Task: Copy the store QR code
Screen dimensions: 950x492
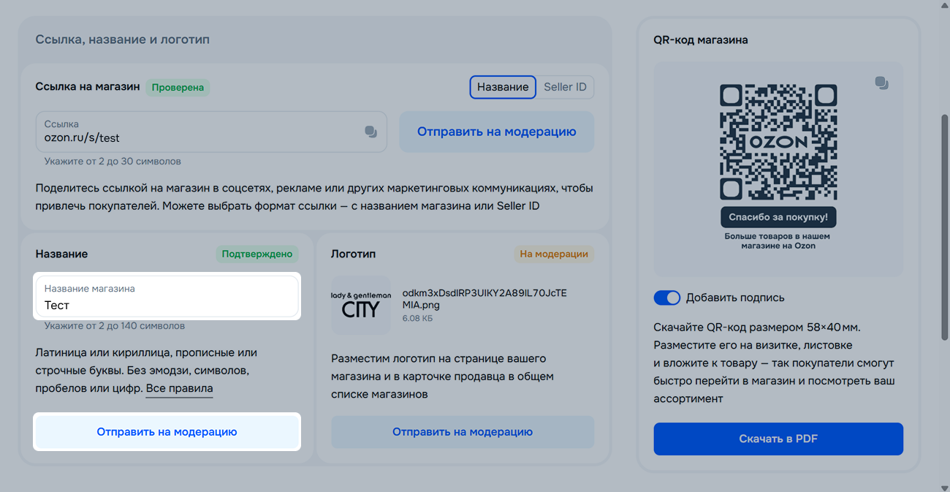Action: click(x=881, y=83)
